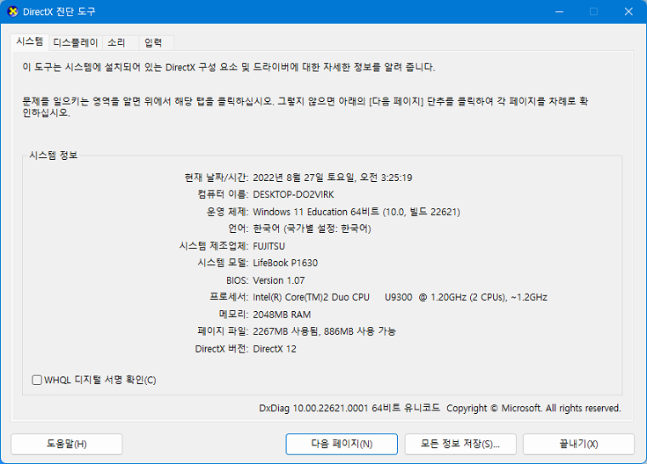Click the 도움말(H) button
Screen dimensions: 647x464
coord(66,444)
